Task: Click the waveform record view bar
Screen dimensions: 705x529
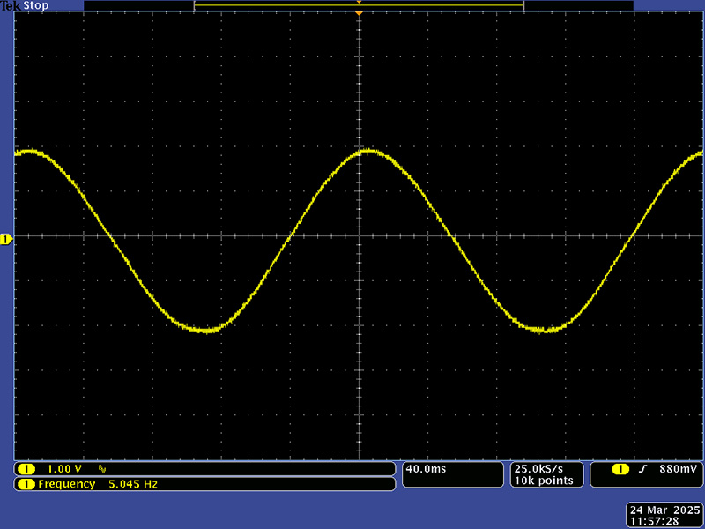Action: click(x=359, y=6)
